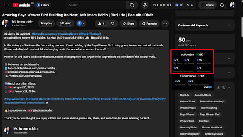Click the red YouTube icon before @bdimamuddin
243x137 pixels.
click(29, 111)
